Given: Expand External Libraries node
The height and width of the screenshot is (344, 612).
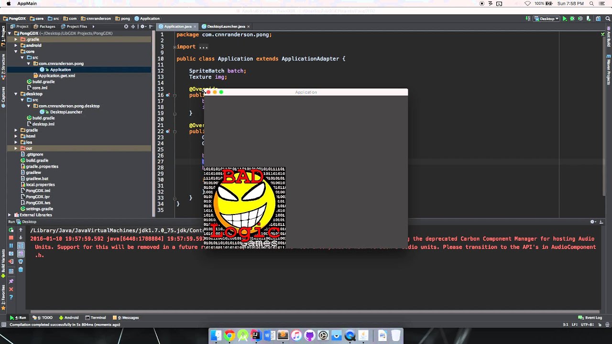Looking at the screenshot, I should tap(10, 215).
